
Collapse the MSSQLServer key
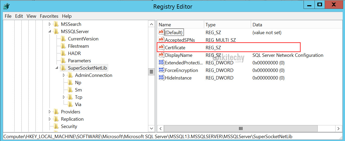coord(50,32)
